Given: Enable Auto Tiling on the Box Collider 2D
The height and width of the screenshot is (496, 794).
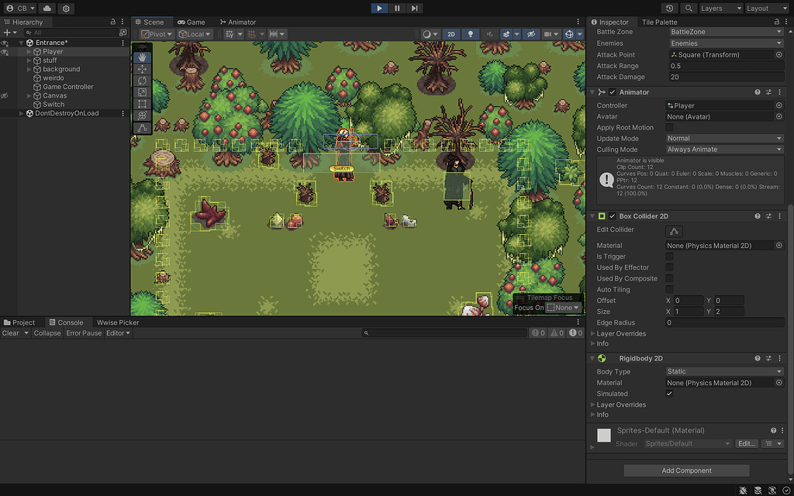Looking at the screenshot, I should (668, 289).
